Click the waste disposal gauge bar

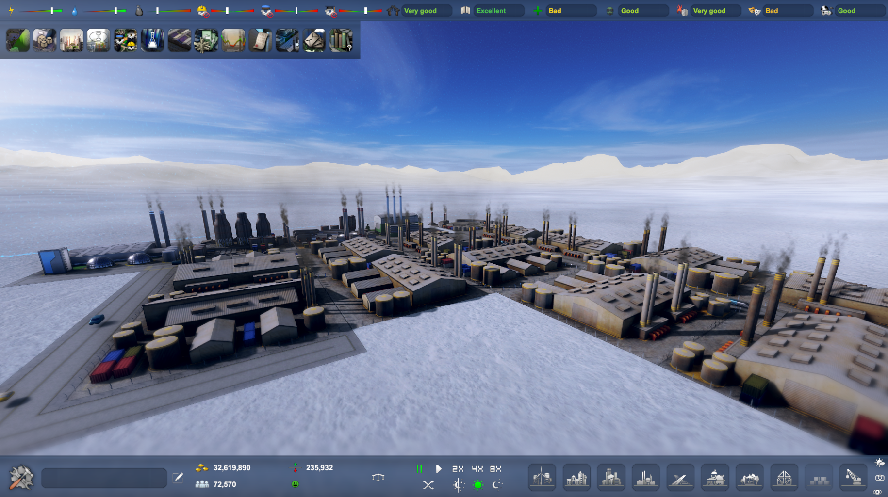(x=169, y=11)
